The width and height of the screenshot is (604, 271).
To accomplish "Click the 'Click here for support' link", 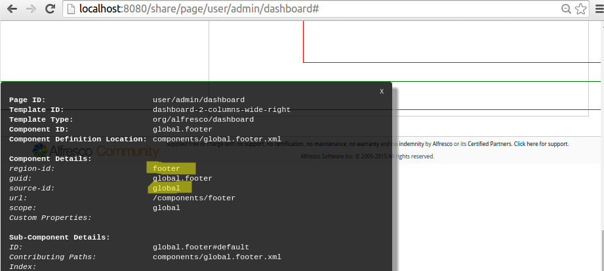I will point(541,144).
